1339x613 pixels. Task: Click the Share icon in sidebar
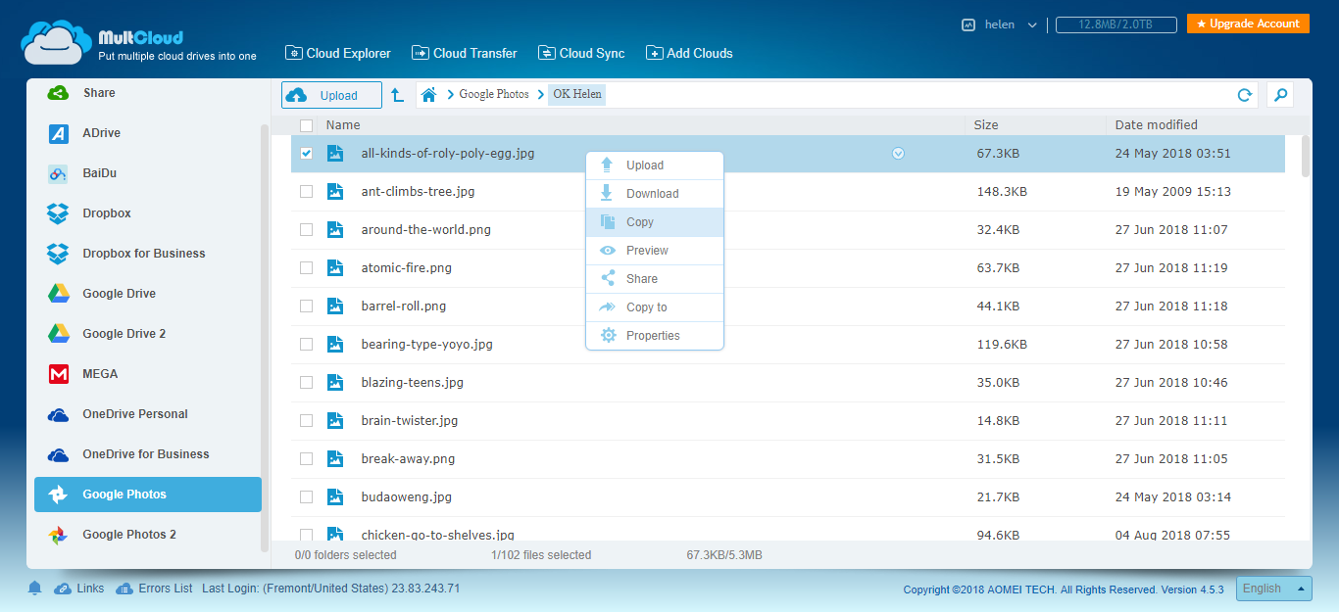[59, 93]
